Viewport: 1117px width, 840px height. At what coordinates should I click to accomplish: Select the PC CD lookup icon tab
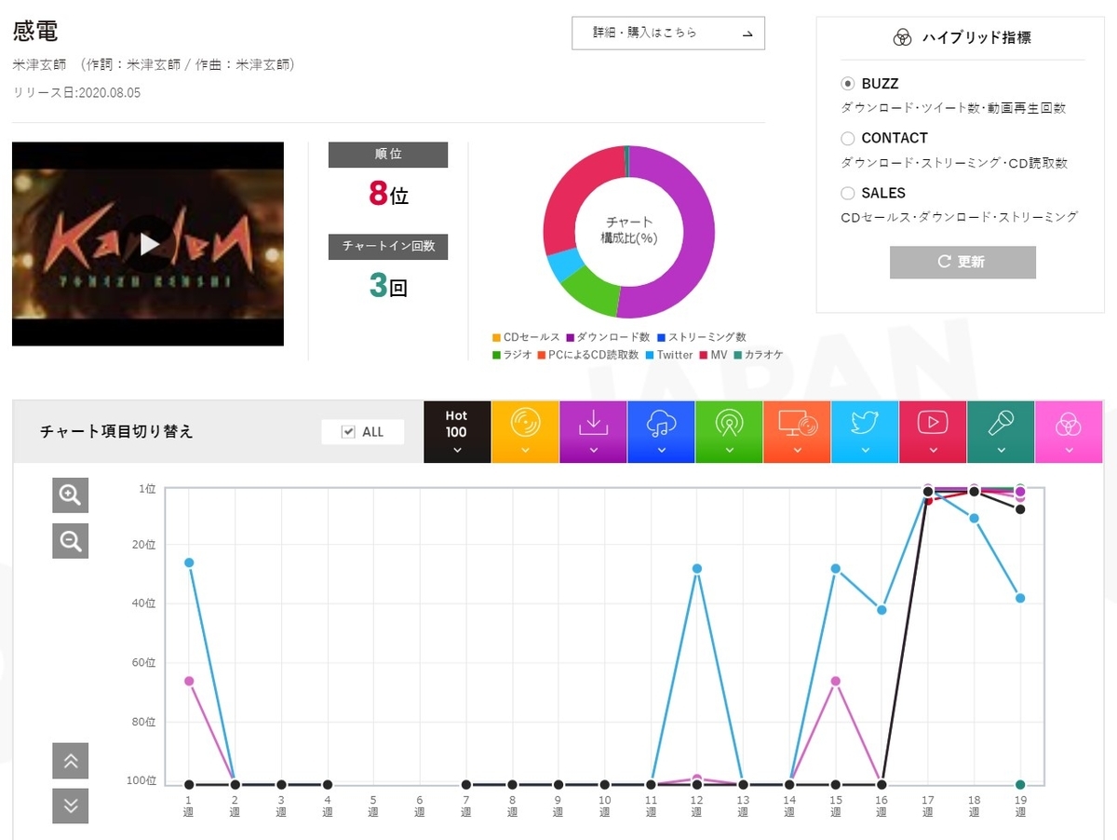click(797, 432)
